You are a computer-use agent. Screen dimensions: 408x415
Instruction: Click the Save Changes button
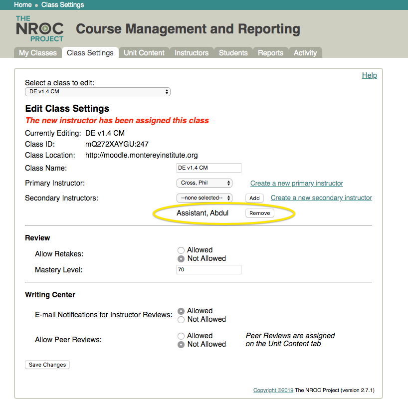click(47, 365)
